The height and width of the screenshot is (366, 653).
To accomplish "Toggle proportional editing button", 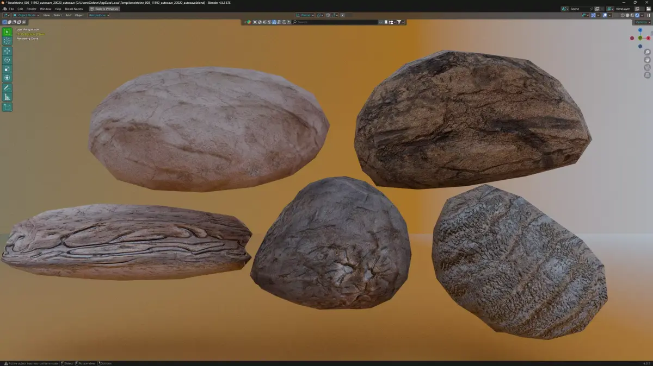I will point(342,15).
